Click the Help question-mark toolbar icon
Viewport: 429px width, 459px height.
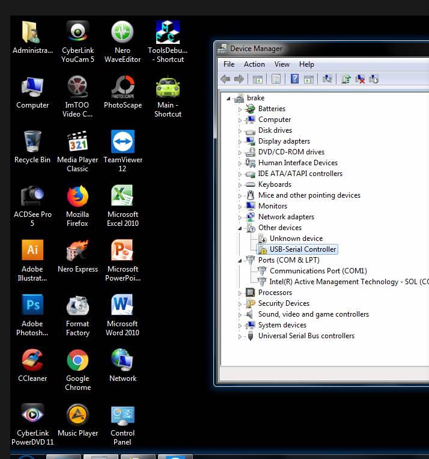(294, 79)
